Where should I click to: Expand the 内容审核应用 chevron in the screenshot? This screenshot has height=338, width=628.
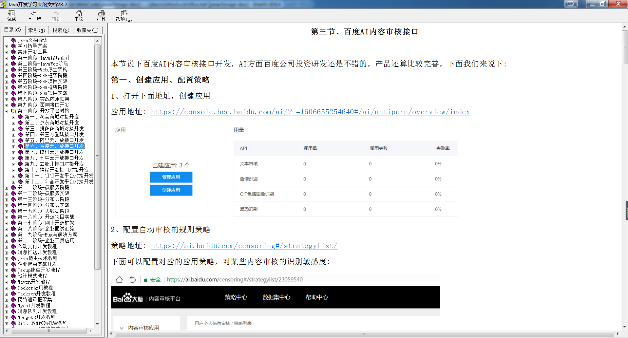click(122, 328)
